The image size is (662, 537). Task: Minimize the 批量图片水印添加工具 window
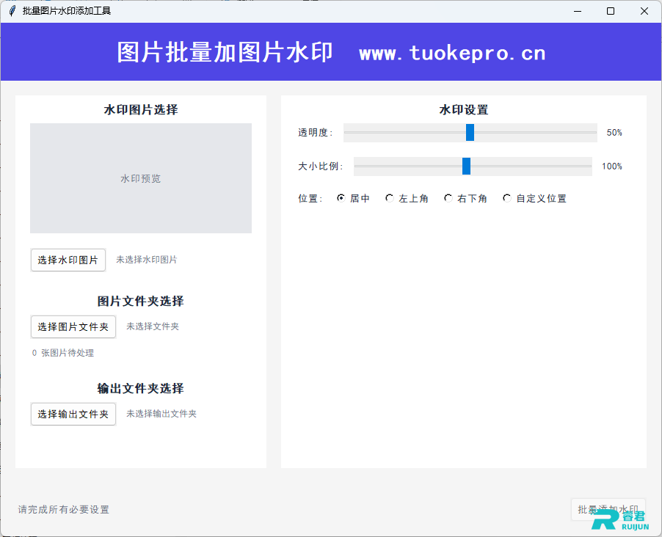pos(578,11)
